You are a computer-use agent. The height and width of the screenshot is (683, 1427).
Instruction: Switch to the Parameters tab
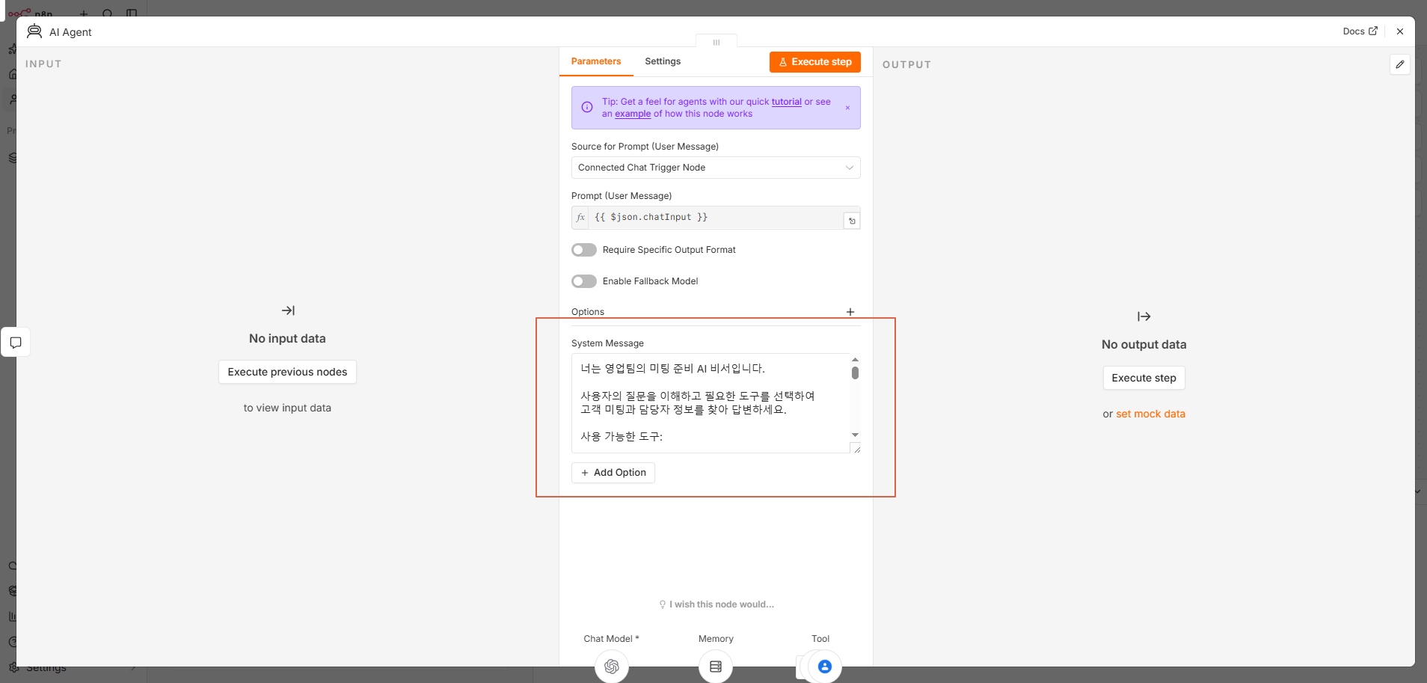(x=596, y=61)
